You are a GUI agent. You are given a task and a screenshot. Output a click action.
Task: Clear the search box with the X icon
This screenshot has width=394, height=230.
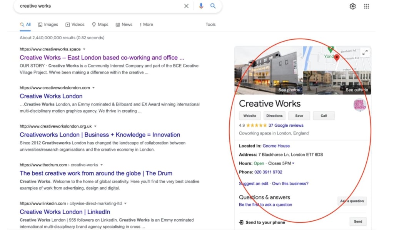pos(186,6)
